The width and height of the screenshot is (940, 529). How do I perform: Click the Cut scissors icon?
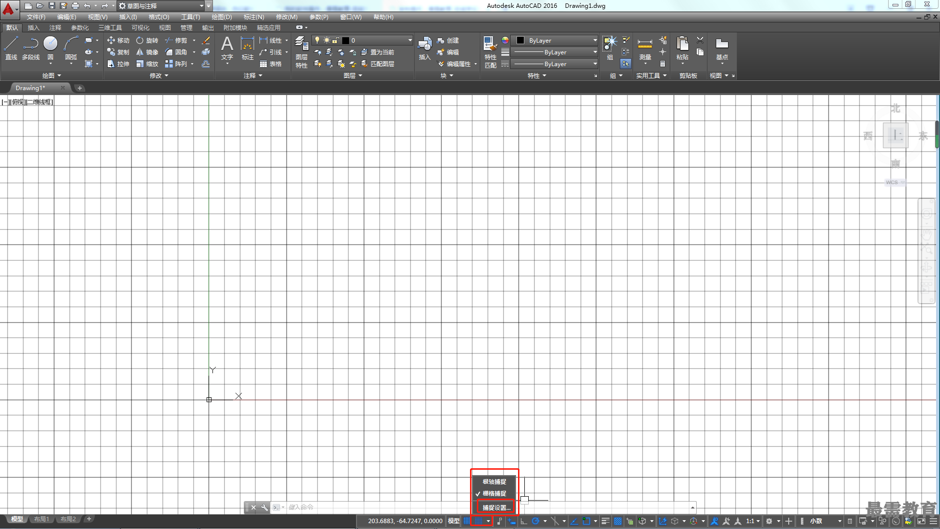tap(700, 40)
